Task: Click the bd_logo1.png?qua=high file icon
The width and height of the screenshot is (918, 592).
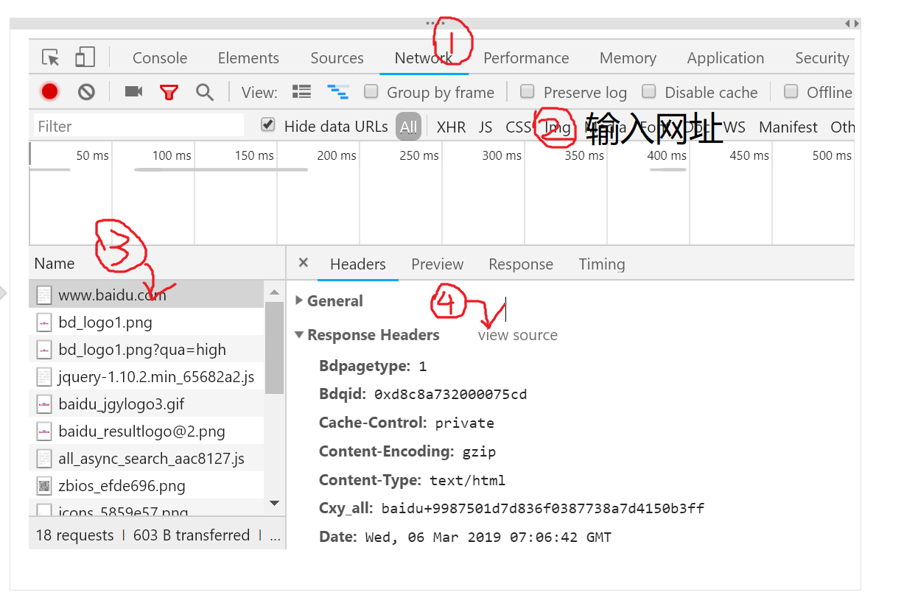Action: point(44,350)
